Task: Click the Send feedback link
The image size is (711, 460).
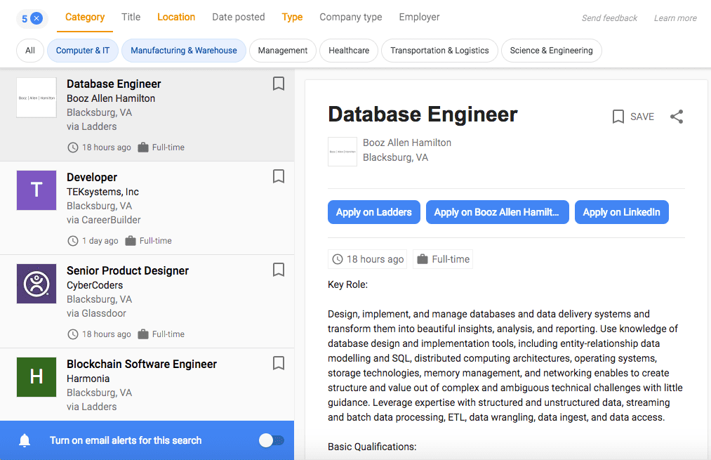Action: (609, 18)
